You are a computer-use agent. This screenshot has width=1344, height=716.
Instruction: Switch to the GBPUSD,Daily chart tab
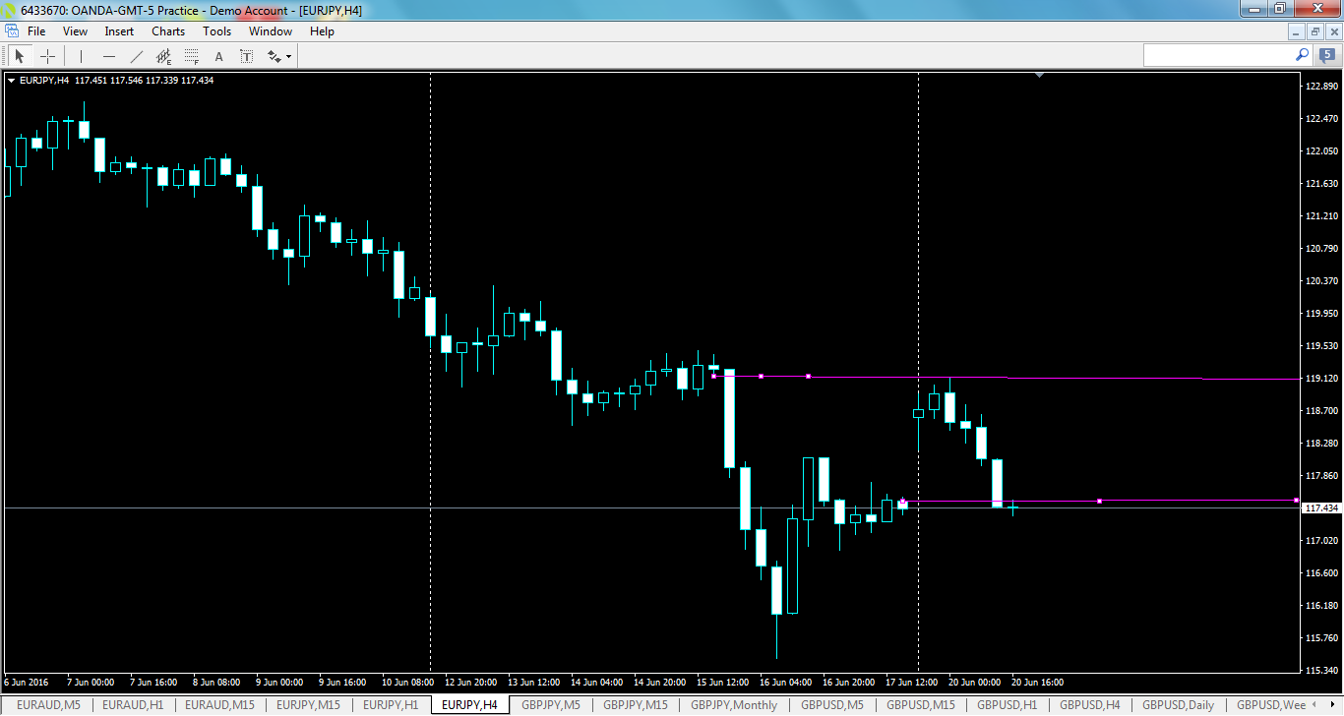click(1180, 704)
